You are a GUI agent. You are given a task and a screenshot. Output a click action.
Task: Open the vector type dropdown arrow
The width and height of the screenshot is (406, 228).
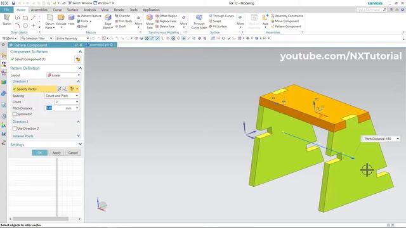pos(77,89)
